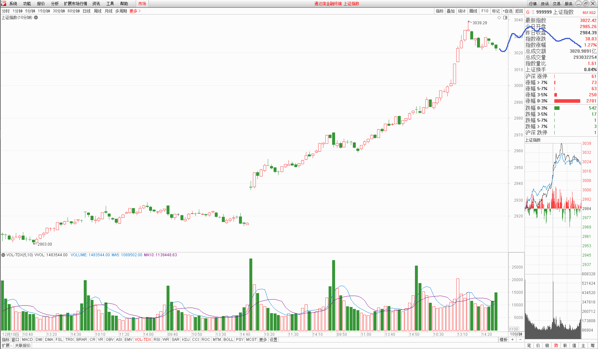Click the X100 volume scale label

coord(514,329)
